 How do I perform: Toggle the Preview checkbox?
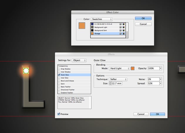click(x=59, y=114)
